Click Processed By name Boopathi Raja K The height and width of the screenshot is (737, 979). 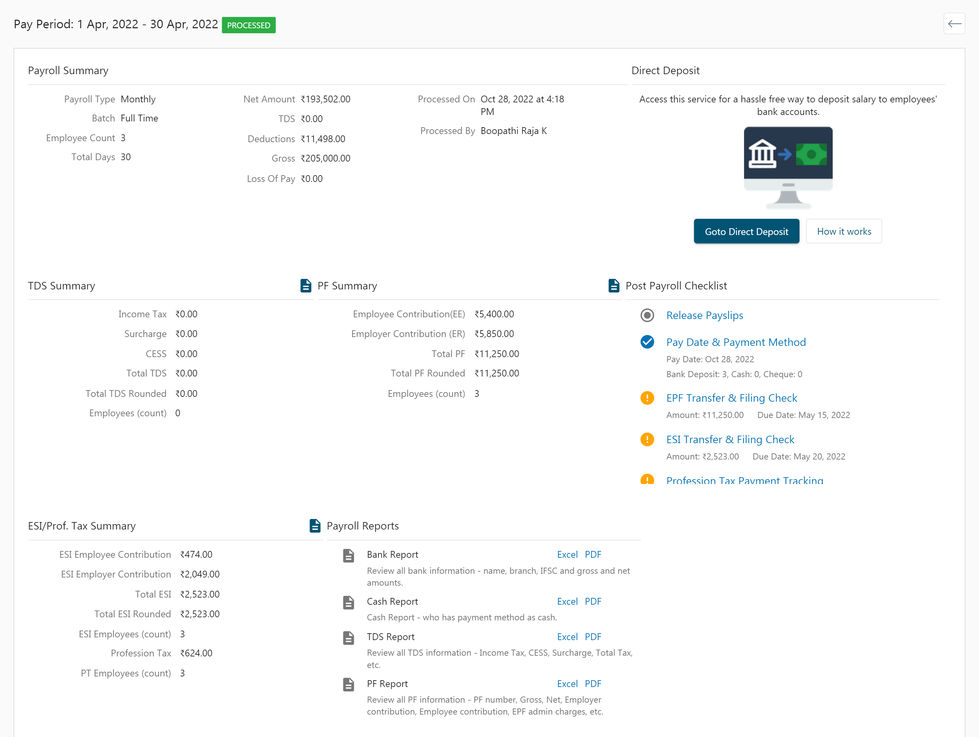tap(513, 131)
